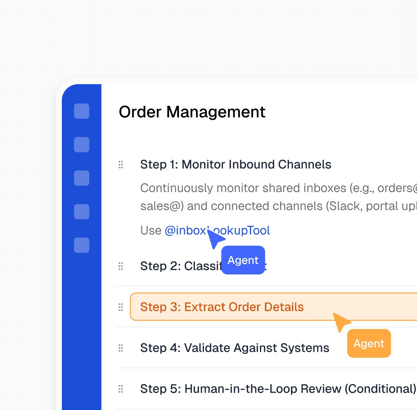Click the fourth sidebar square icon
The image size is (417, 410).
pyautogui.click(x=82, y=211)
